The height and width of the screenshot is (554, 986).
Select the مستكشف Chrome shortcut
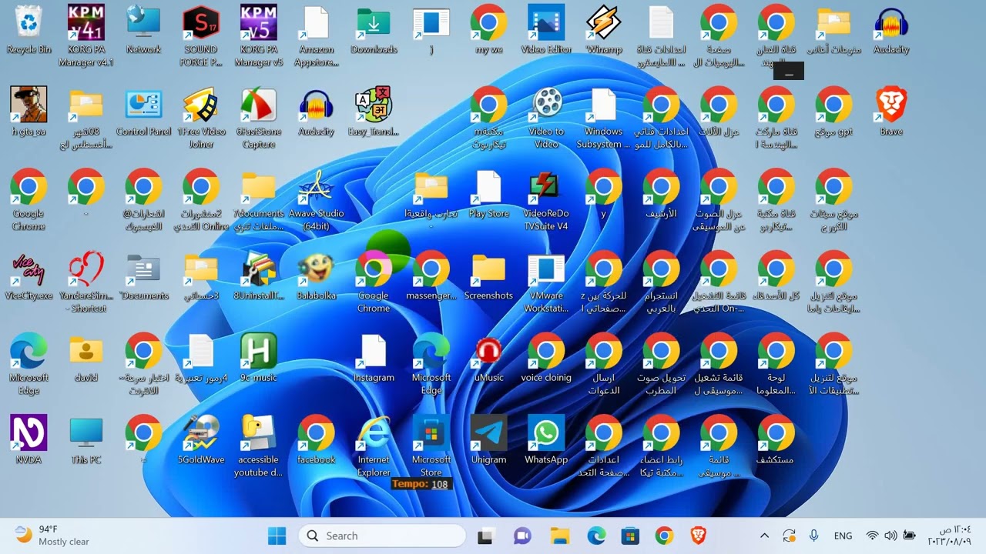tap(776, 442)
